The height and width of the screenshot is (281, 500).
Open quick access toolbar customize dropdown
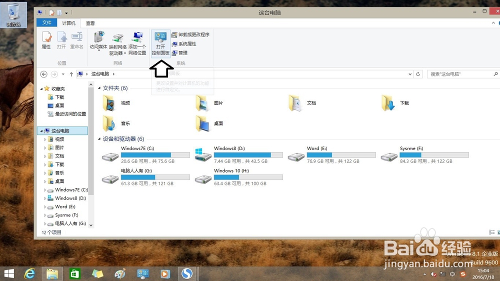66,13
